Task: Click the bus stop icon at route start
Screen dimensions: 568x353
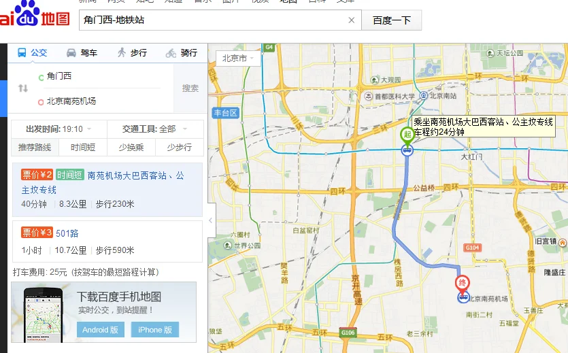Action: tap(407, 150)
